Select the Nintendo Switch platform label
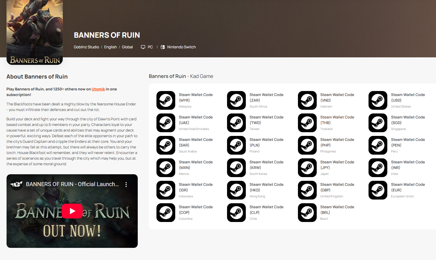 click(181, 47)
